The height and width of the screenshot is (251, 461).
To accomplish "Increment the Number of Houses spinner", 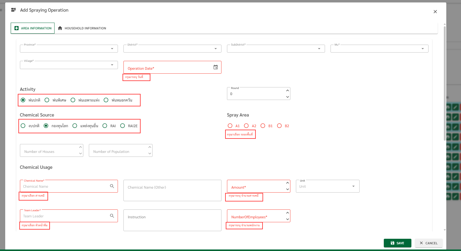I will click(x=81, y=147).
